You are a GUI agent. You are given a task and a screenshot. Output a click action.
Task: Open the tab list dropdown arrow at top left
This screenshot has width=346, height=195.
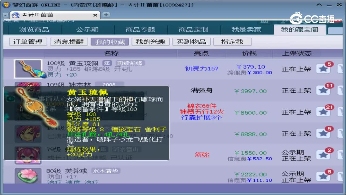click(5, 15)
